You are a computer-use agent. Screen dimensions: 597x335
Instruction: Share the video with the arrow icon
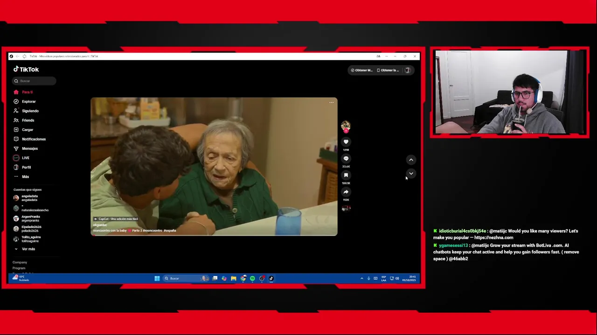click(346, 192)
